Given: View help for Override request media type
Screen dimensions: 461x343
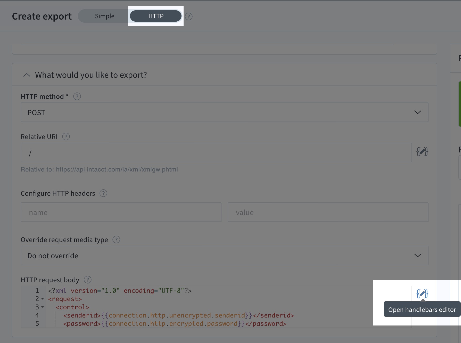Looking at the screenshot, I should click(116, 239).
